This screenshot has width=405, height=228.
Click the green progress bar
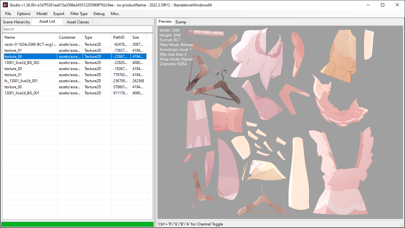[77, 224]
